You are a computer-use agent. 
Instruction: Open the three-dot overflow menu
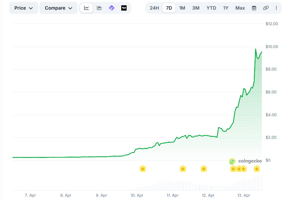click(x=277, y=8)
